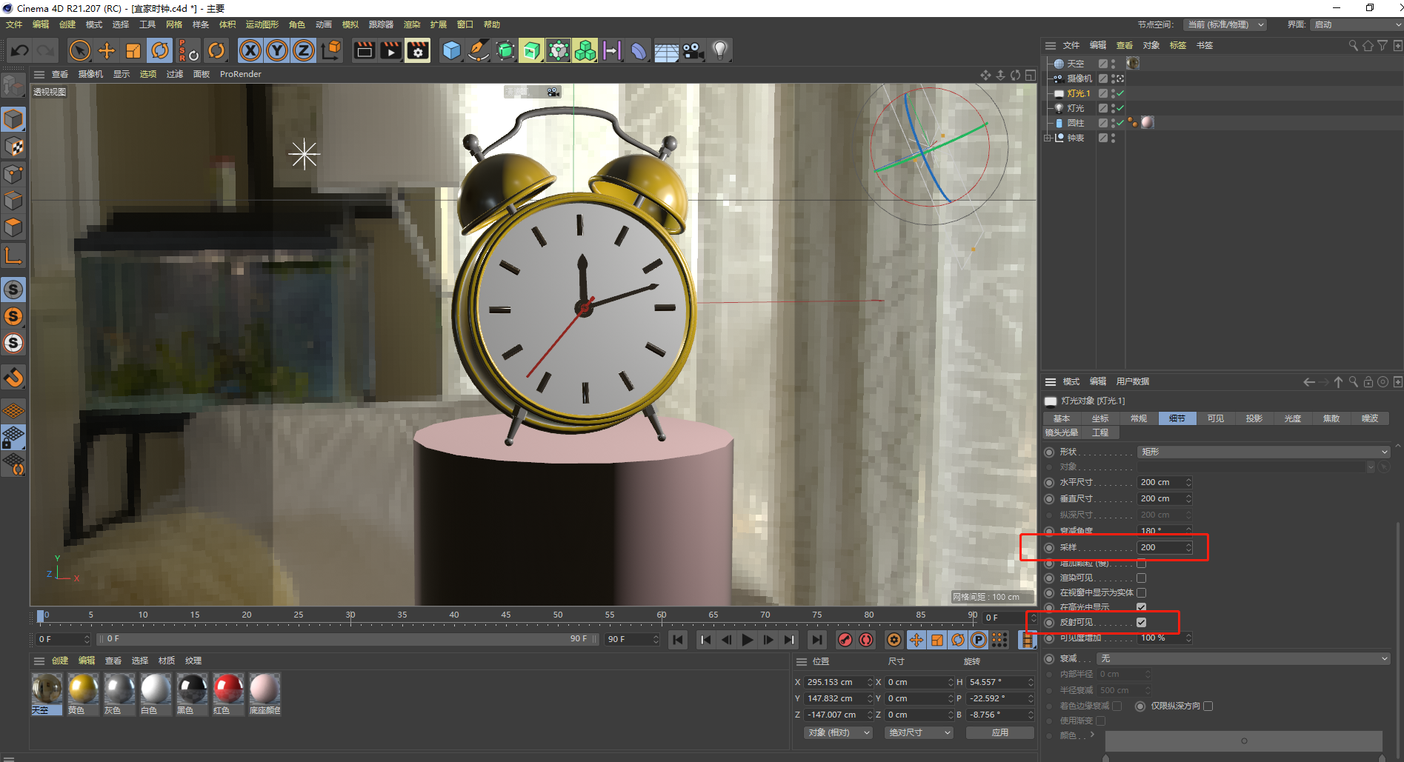Toggle 反射可见 checkbox
Image resolution: width=1404 pixels, height=762 pixels.
coord(1141,622)
